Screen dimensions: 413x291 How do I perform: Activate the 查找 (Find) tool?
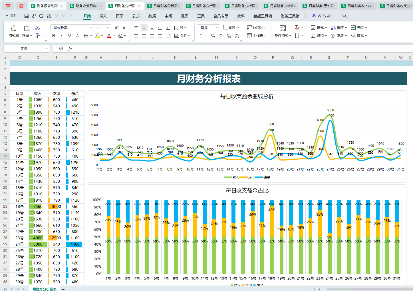pyautogui.click(x=357, y=35)
